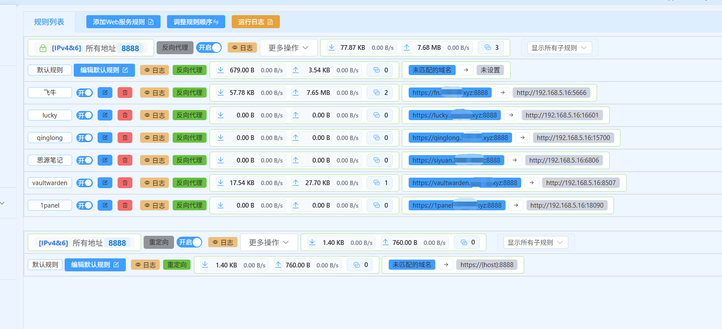Click 调整规则顺序 button
The width and height of the screenshot is (722, 329).
[x=196, y=22]
